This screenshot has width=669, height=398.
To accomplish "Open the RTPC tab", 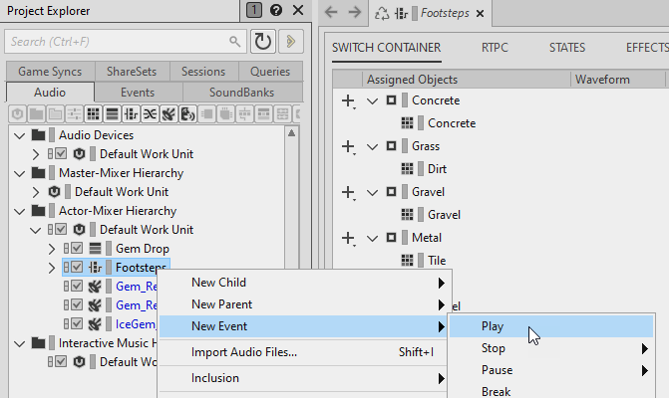I will click(495, 47).
